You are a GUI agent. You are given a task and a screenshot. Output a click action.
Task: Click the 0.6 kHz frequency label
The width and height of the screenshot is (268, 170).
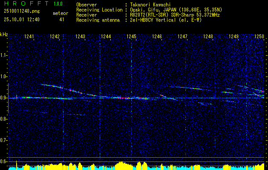(3, 161)
